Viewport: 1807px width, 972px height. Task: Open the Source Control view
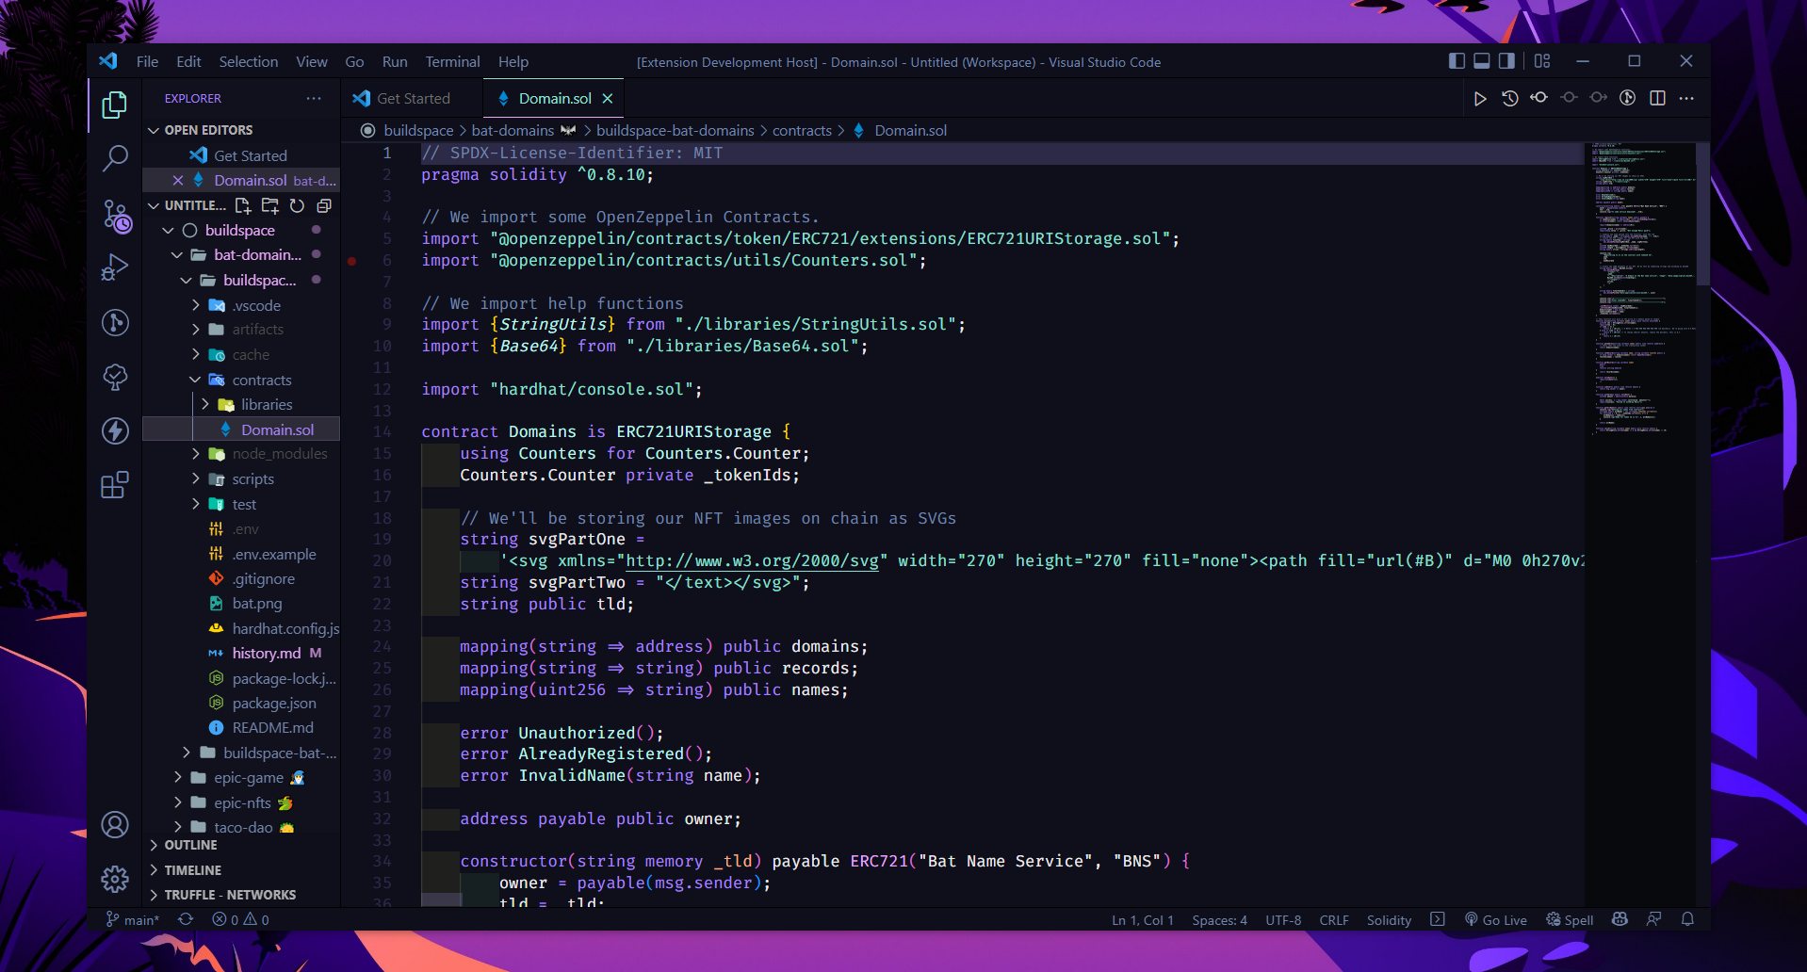tap(115, 216)
